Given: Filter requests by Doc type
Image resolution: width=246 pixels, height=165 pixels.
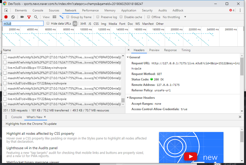Looking at the screenshot, I should coord(130,24).
